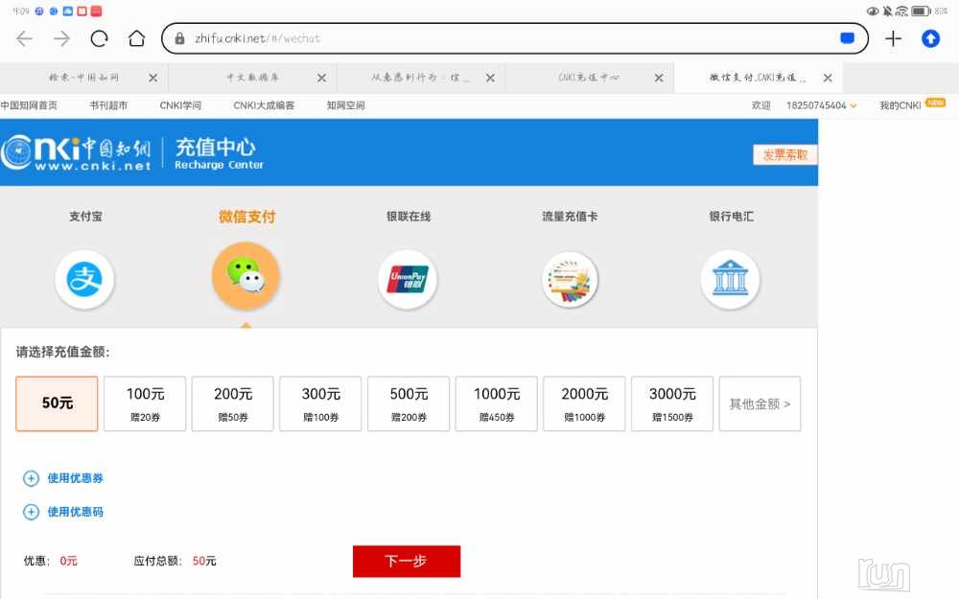Click the 银行电汇 payment label
Image resolution: width=959 pixels, height=599 pixels.
tap(732, 217)
